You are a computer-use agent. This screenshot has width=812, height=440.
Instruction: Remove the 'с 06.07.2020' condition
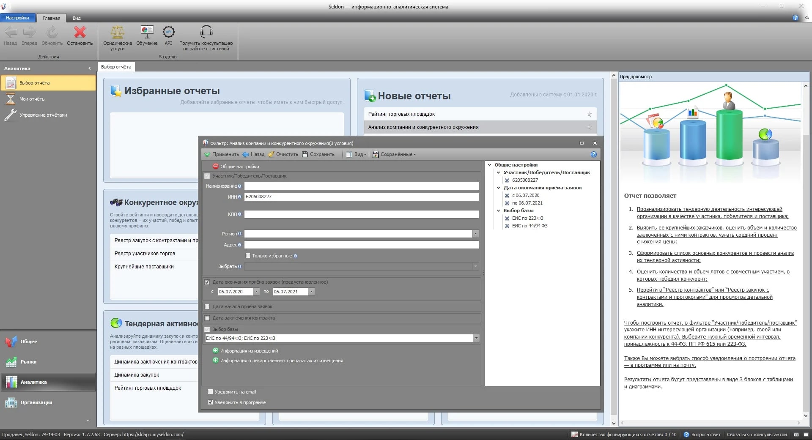(x=507, y=196)
